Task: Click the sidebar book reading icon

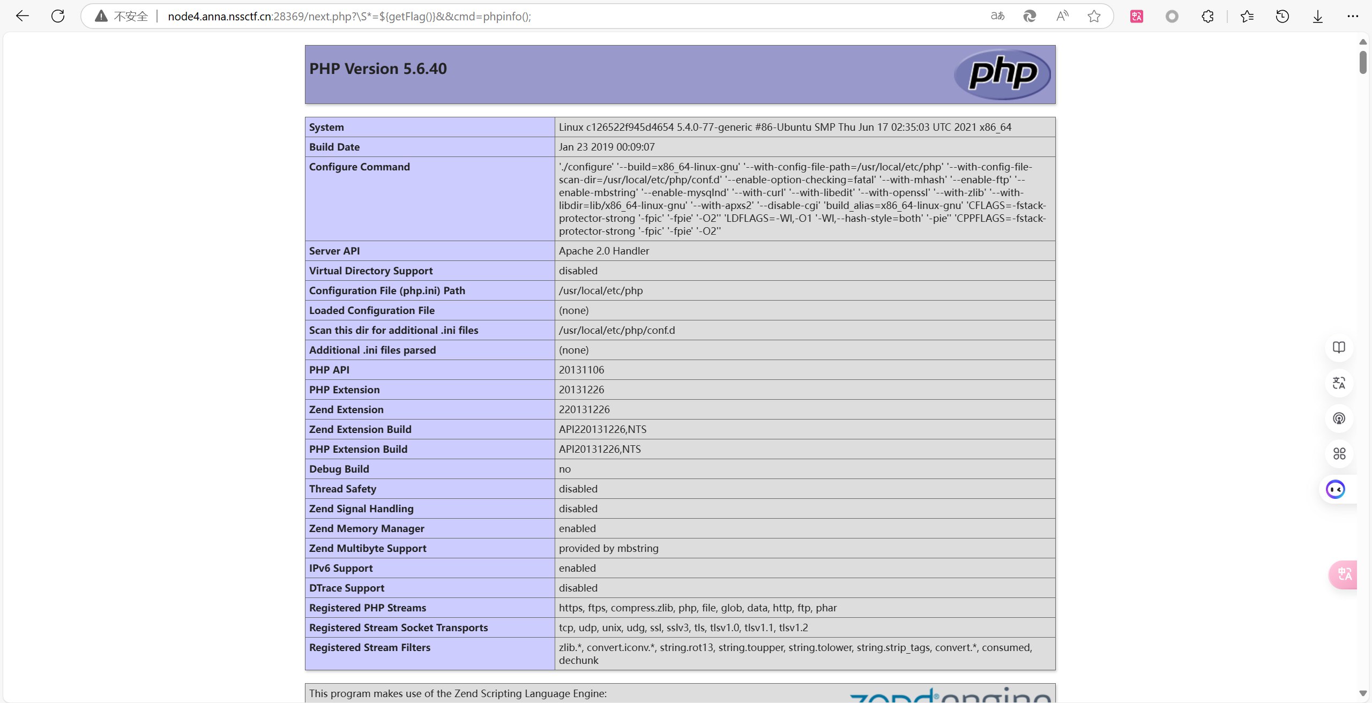Action: (1339, 347)
